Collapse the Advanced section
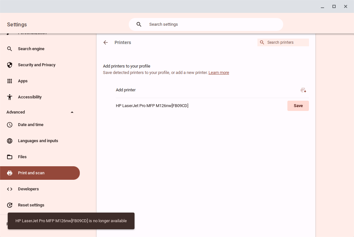 tap(72, 112)
